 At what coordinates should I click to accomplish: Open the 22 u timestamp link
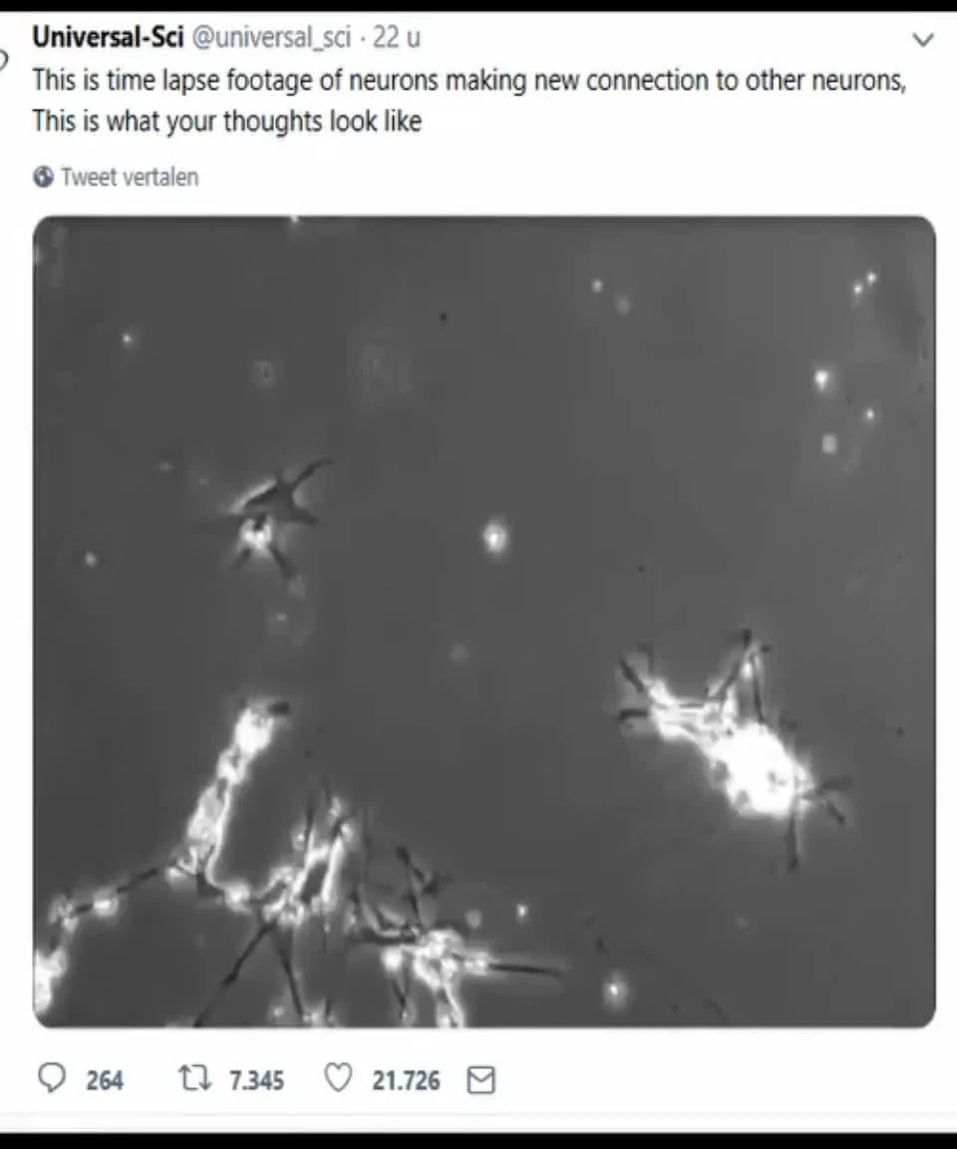coord(396,37)
